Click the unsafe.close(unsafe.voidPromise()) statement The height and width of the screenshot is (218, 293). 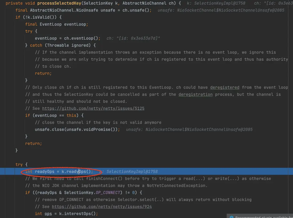click(x=77, y=129)
